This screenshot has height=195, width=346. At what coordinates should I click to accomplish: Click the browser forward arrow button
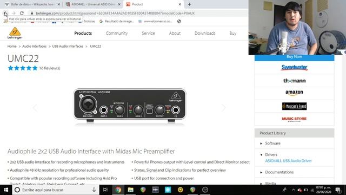tap(14, 13)
